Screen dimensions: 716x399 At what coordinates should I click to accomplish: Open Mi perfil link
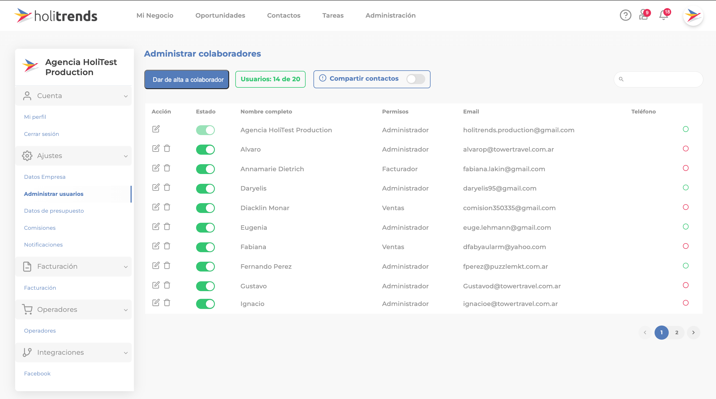pos(35,117)
